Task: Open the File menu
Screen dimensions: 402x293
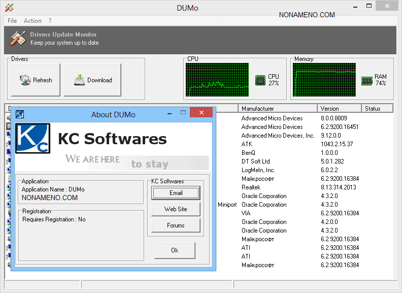Action: point(12,21)
